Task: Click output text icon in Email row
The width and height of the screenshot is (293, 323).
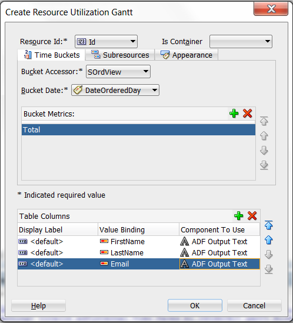Action: pyautogui.click(x=185, y=264)
